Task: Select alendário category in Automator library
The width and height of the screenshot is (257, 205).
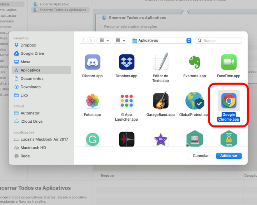Action: (7, 21)
